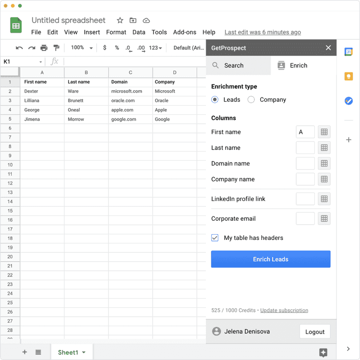The image size is (360, 360).
Task: Undo the last action
Action: click(19, 48)
